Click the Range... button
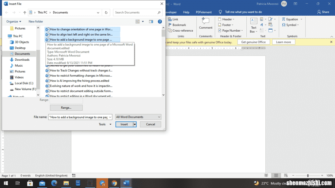Image resolution: width=335 pixels, height=188 pixels. 66,108
